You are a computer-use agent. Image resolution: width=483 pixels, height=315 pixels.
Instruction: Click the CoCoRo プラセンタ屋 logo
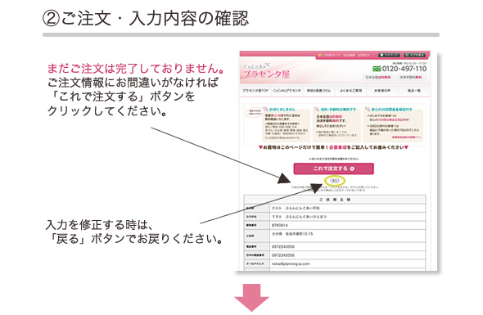tap(266, 71)
